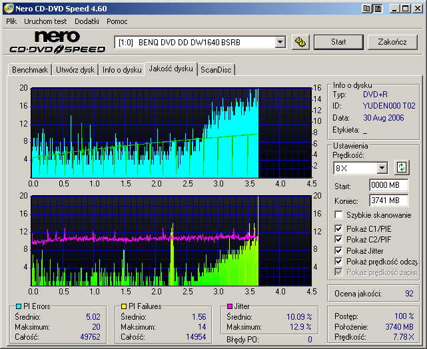Click the save screenshot floppy icon in the title bar
This screenshot has height=349, width=427.
point(378,9)
